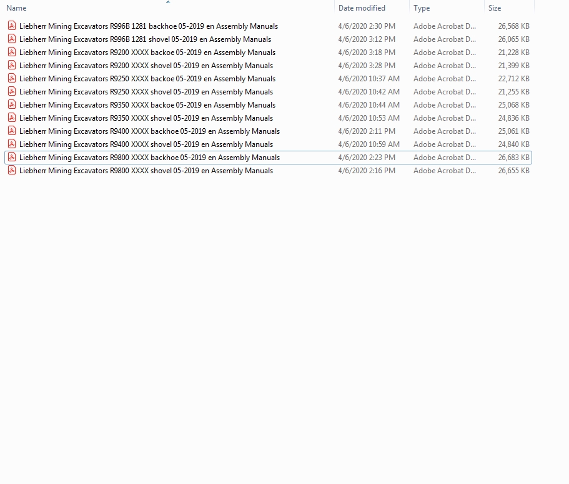Screen dimensions: 569x484
Task: Click file size 26,683 KB
Action: pos(513,158)
